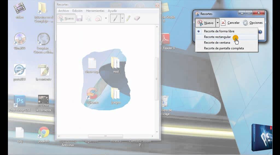Viewport: 280px width, 155px height.
Task: Expand the send snip dropdown arrow
Action: [x=106, y=18]
